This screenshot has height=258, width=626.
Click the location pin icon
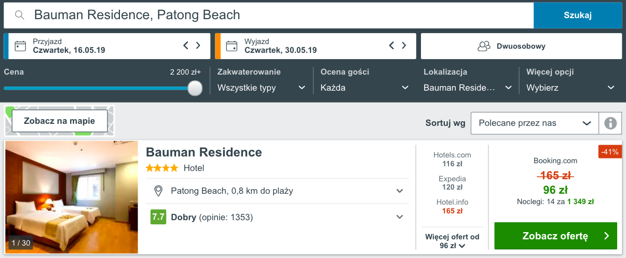pos(159,191)
